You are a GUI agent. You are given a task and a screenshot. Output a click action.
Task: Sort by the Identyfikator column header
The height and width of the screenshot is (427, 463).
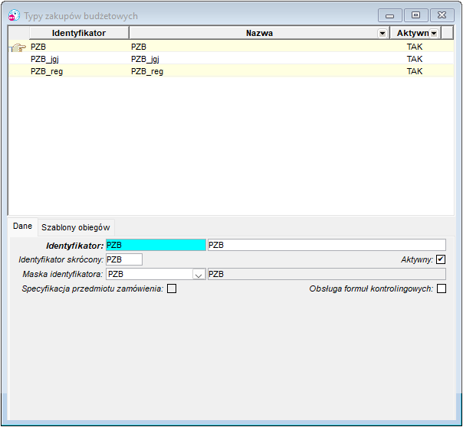click(79, 33)
